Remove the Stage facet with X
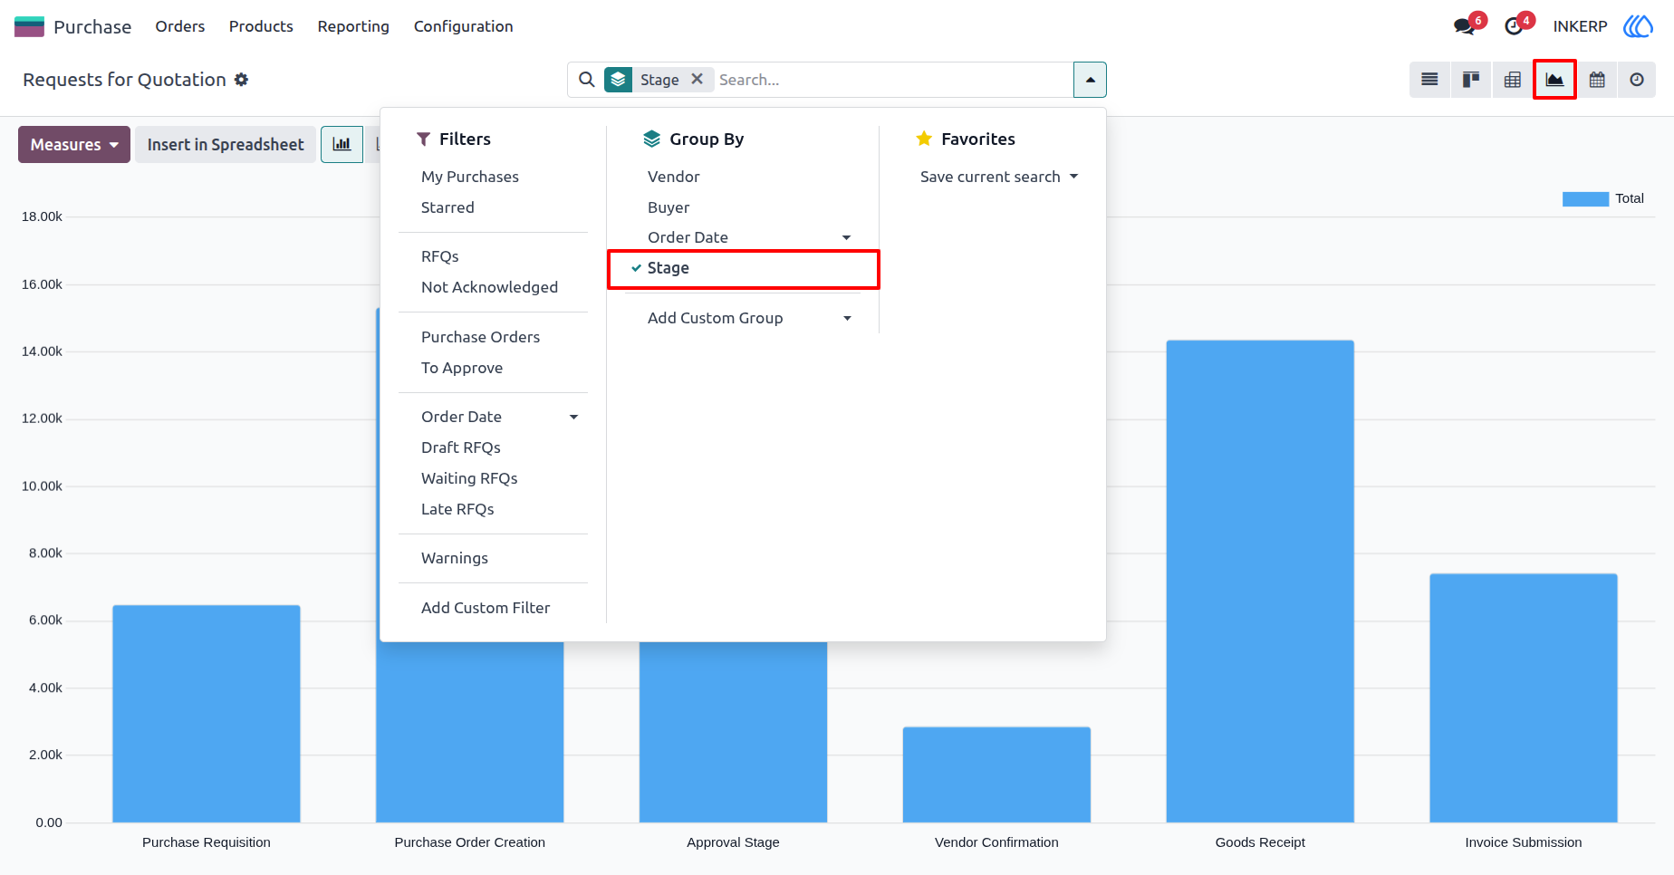This screenshot has height=875, width=1674. pos(697,79)
